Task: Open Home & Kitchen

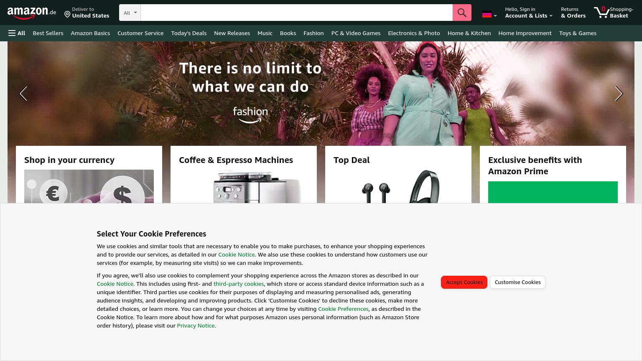Action: pyautogui.click(x=469, y=33)
